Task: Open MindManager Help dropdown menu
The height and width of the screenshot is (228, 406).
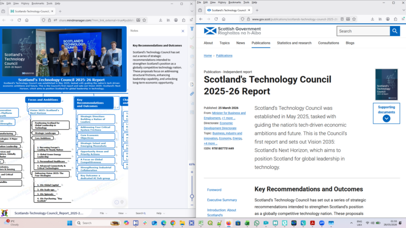Action: pos(160,213)
